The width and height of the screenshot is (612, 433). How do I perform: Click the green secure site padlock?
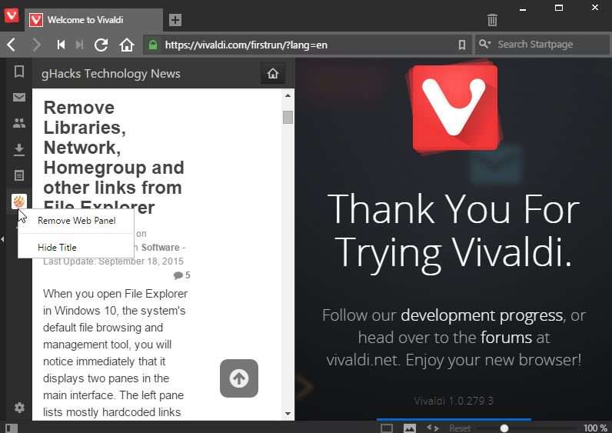(153, 45)
